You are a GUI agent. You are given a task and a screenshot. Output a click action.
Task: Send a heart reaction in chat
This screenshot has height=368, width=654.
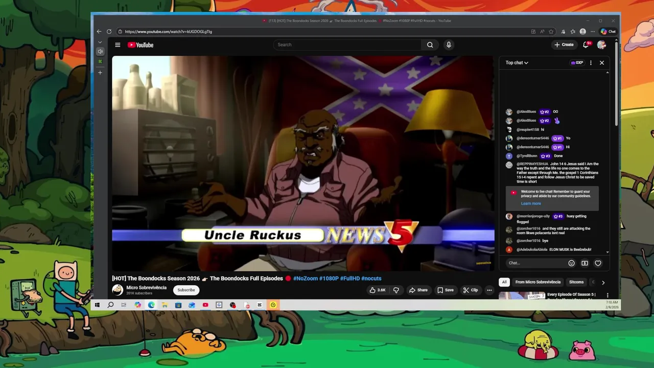coord(598,263)
